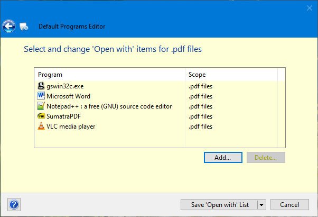Image resolution: width=318 pixels, height=217 pixels.
Task: Close the Default Programs Editor window
Action: point(310,8)
